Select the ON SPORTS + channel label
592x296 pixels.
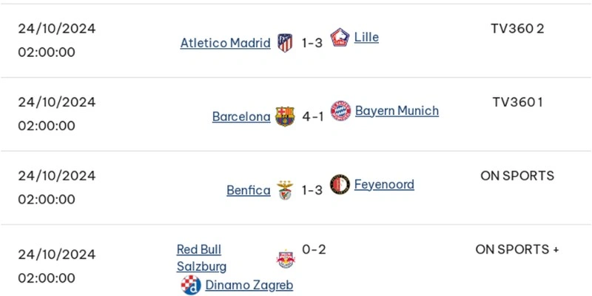click(517, 249)
